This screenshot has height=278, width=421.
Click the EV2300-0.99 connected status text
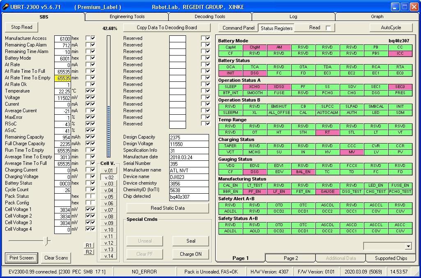57,272
